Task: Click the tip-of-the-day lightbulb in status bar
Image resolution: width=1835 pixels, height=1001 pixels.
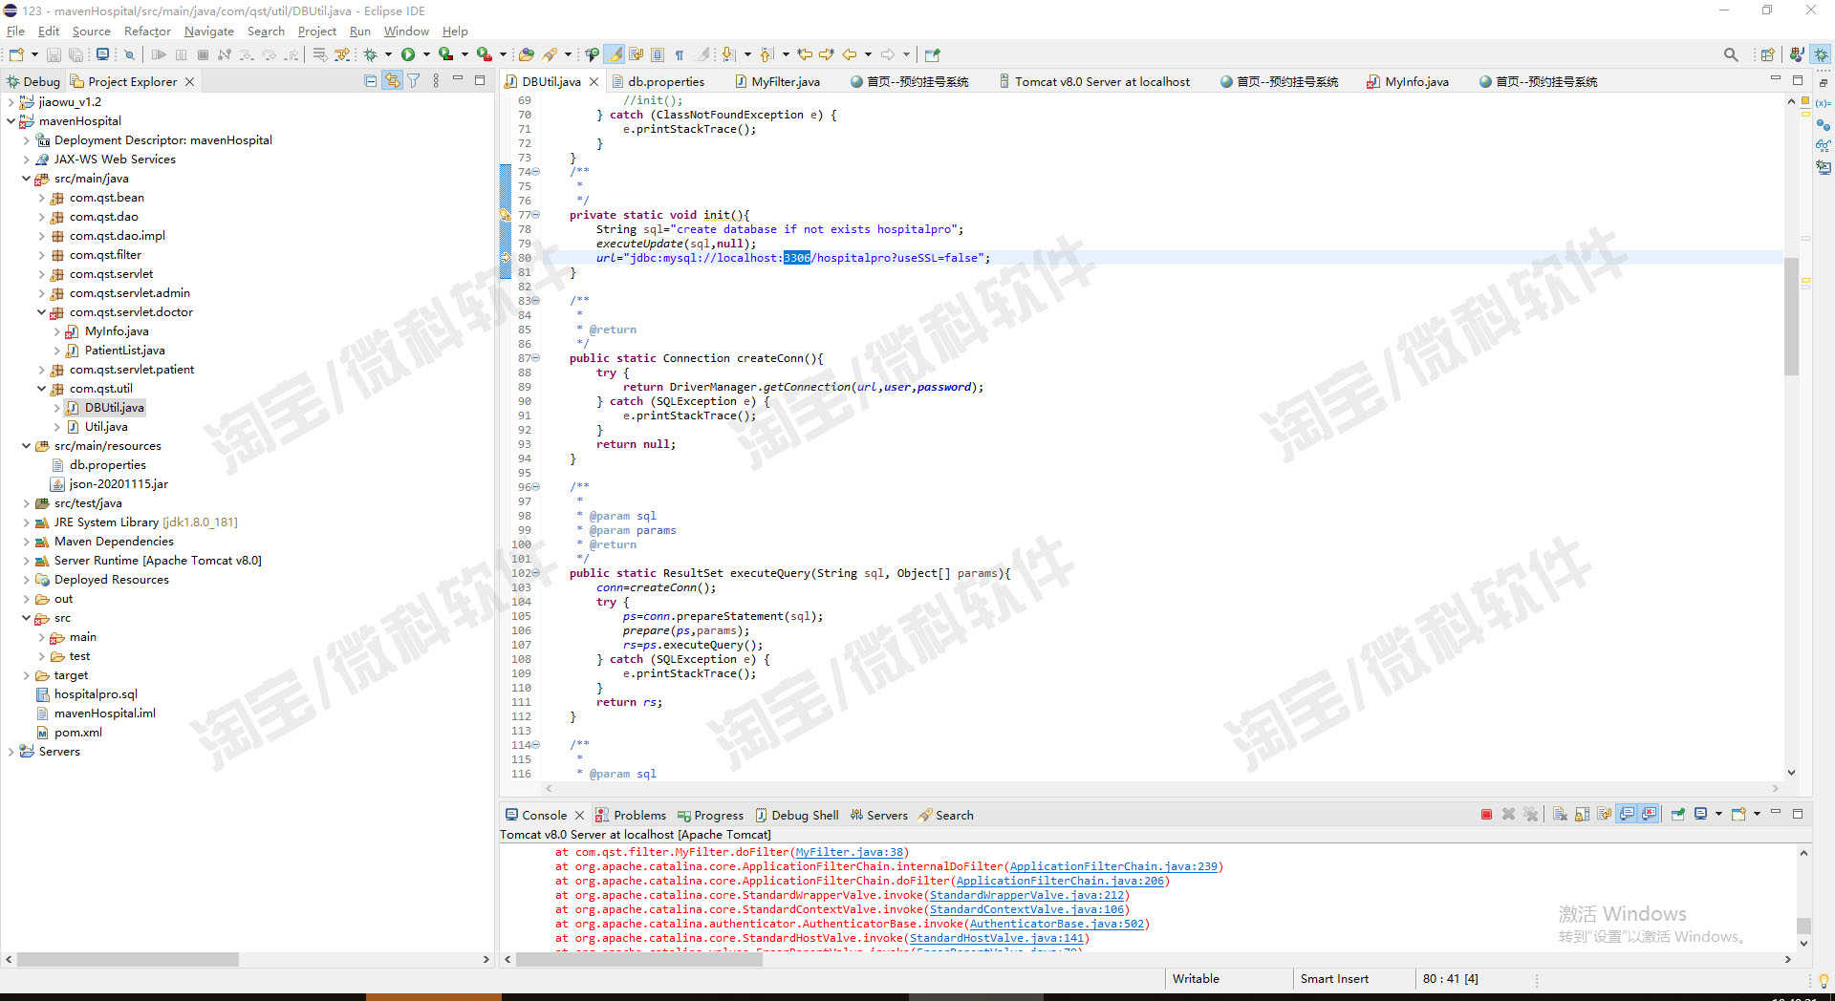Action: 1823,980
